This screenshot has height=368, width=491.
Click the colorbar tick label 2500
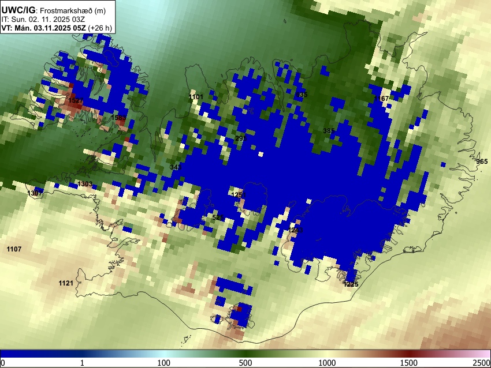coord(482,363)
